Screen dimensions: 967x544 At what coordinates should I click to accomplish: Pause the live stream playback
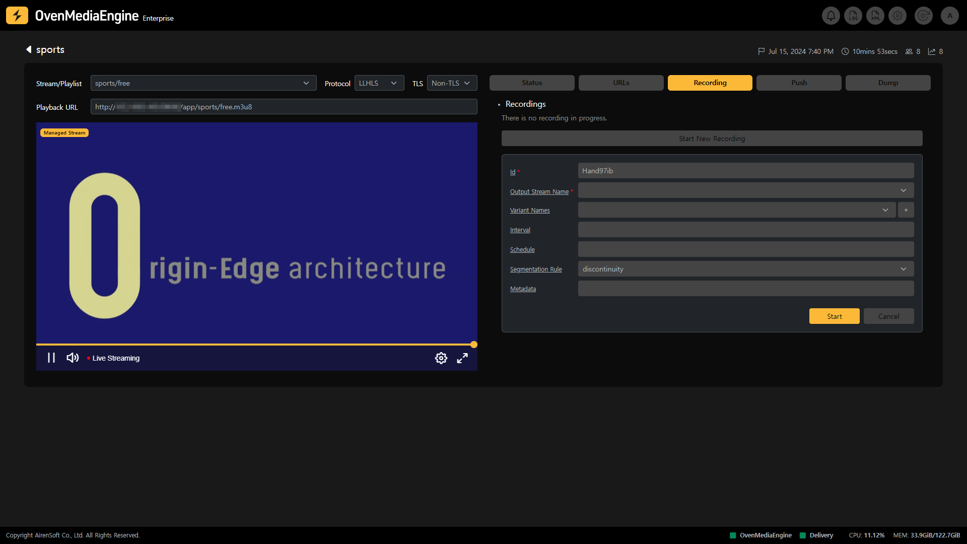(x=51, y=358)
